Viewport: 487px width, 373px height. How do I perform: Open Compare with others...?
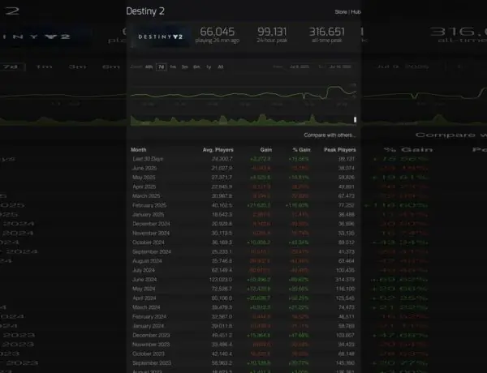coord(330,135)
